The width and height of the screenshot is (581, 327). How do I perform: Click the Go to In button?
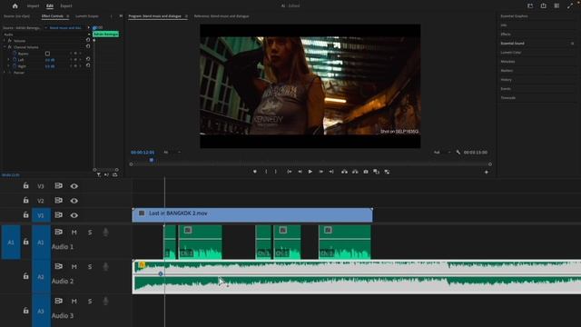290,172
